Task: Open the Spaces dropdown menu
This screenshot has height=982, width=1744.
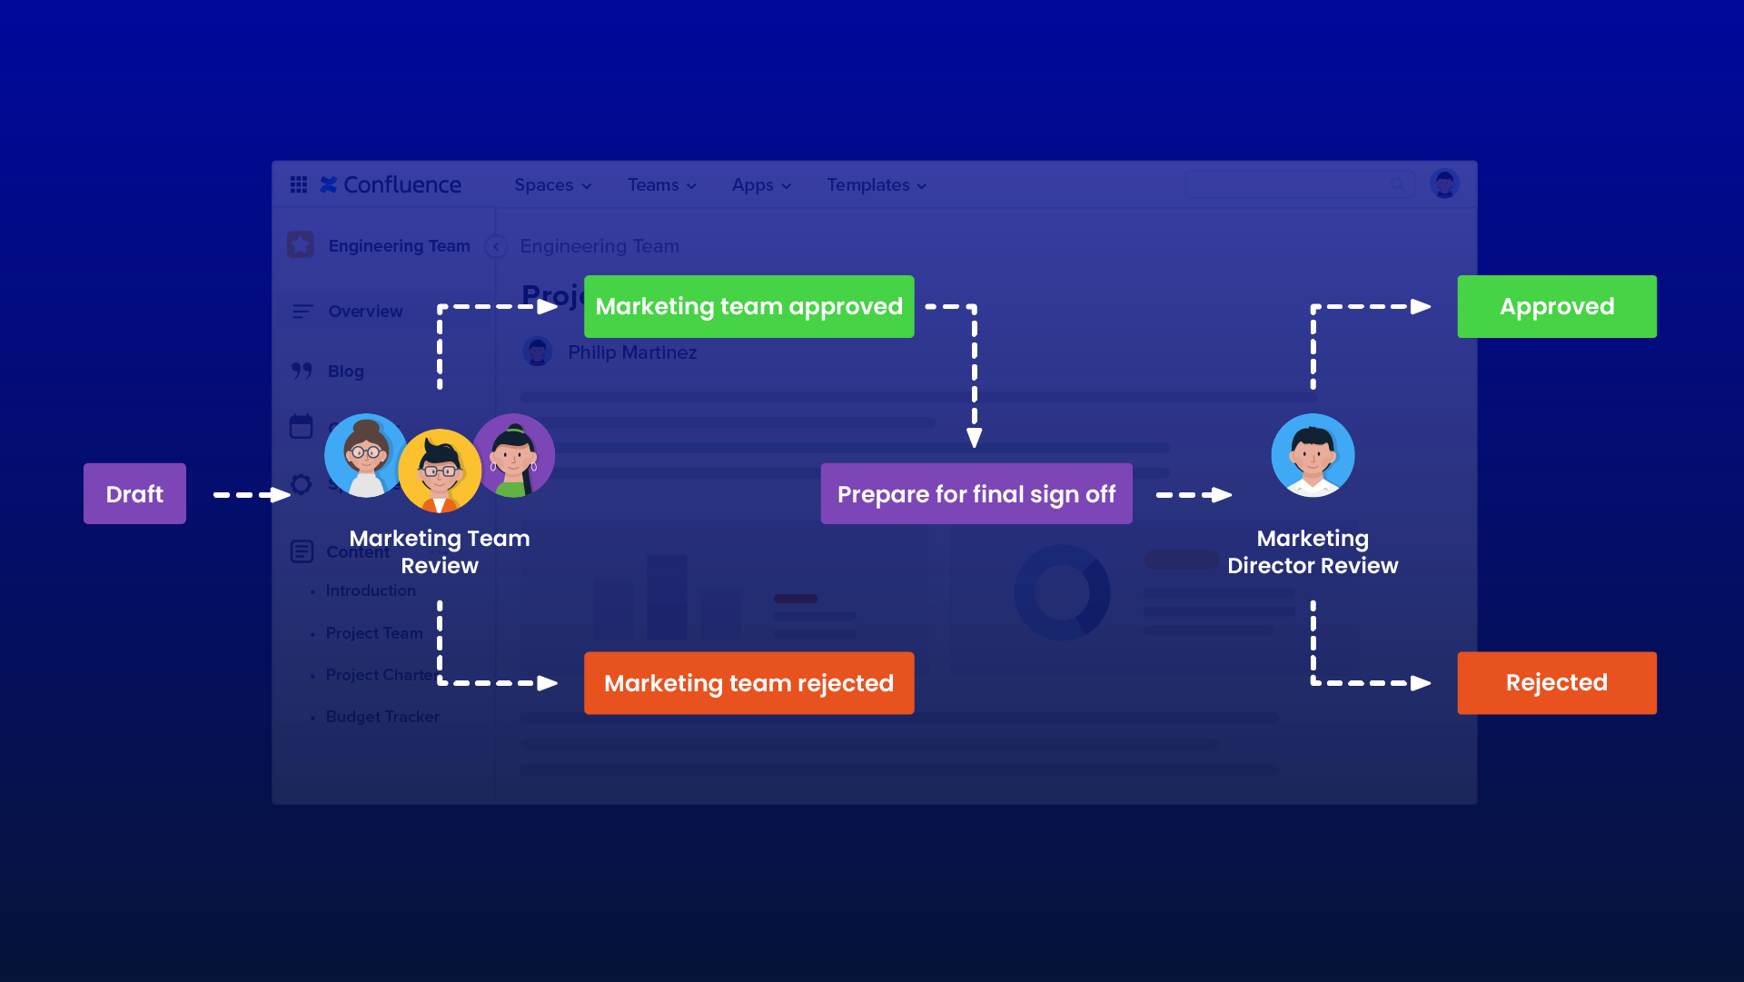Action: 551,185
